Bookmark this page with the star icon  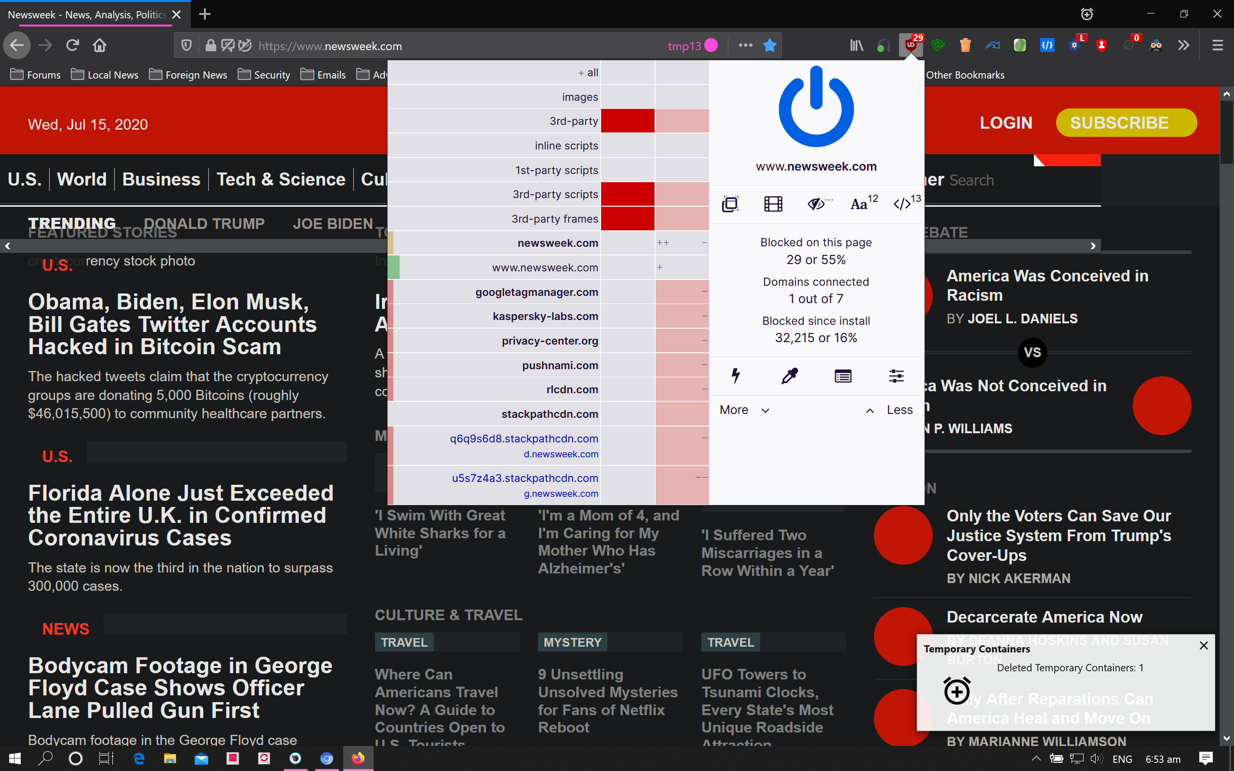click(769, 45)
